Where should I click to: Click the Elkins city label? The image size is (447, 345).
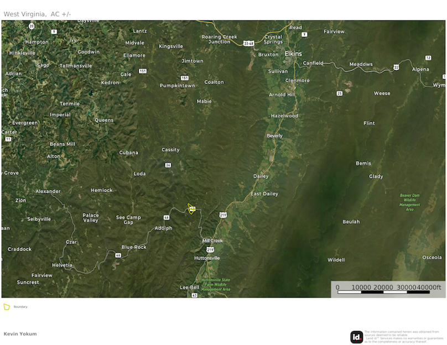293,54
